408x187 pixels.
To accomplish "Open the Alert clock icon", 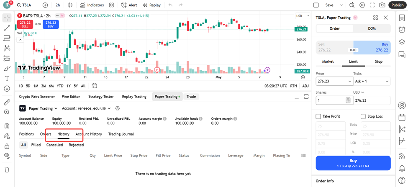I will pyautogui.click(x=124, y=5).
